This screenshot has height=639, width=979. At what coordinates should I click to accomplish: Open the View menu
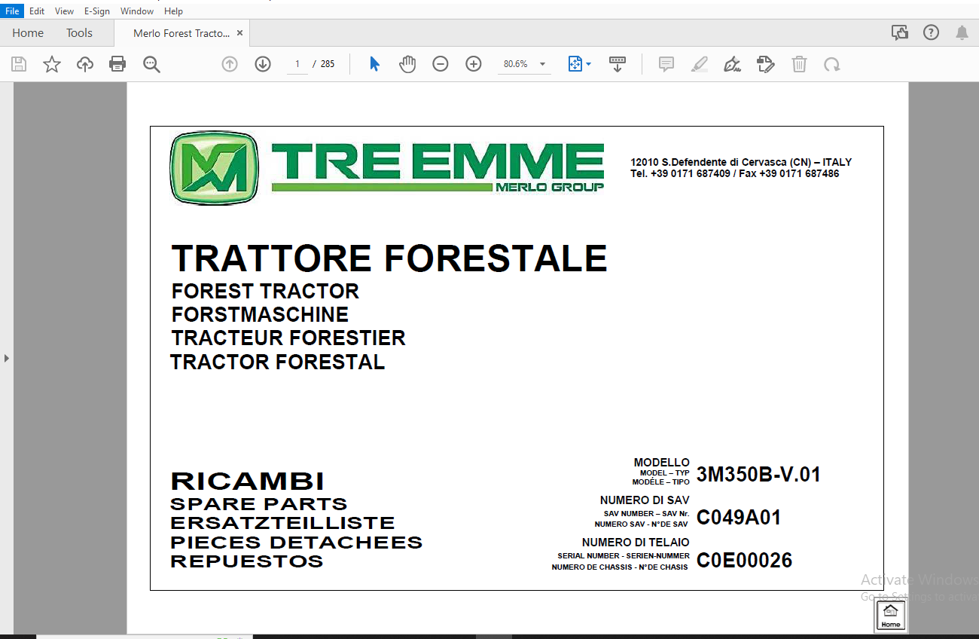click(65, 11)
